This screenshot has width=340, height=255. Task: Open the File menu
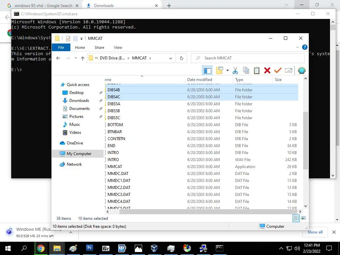coord(61,47)
